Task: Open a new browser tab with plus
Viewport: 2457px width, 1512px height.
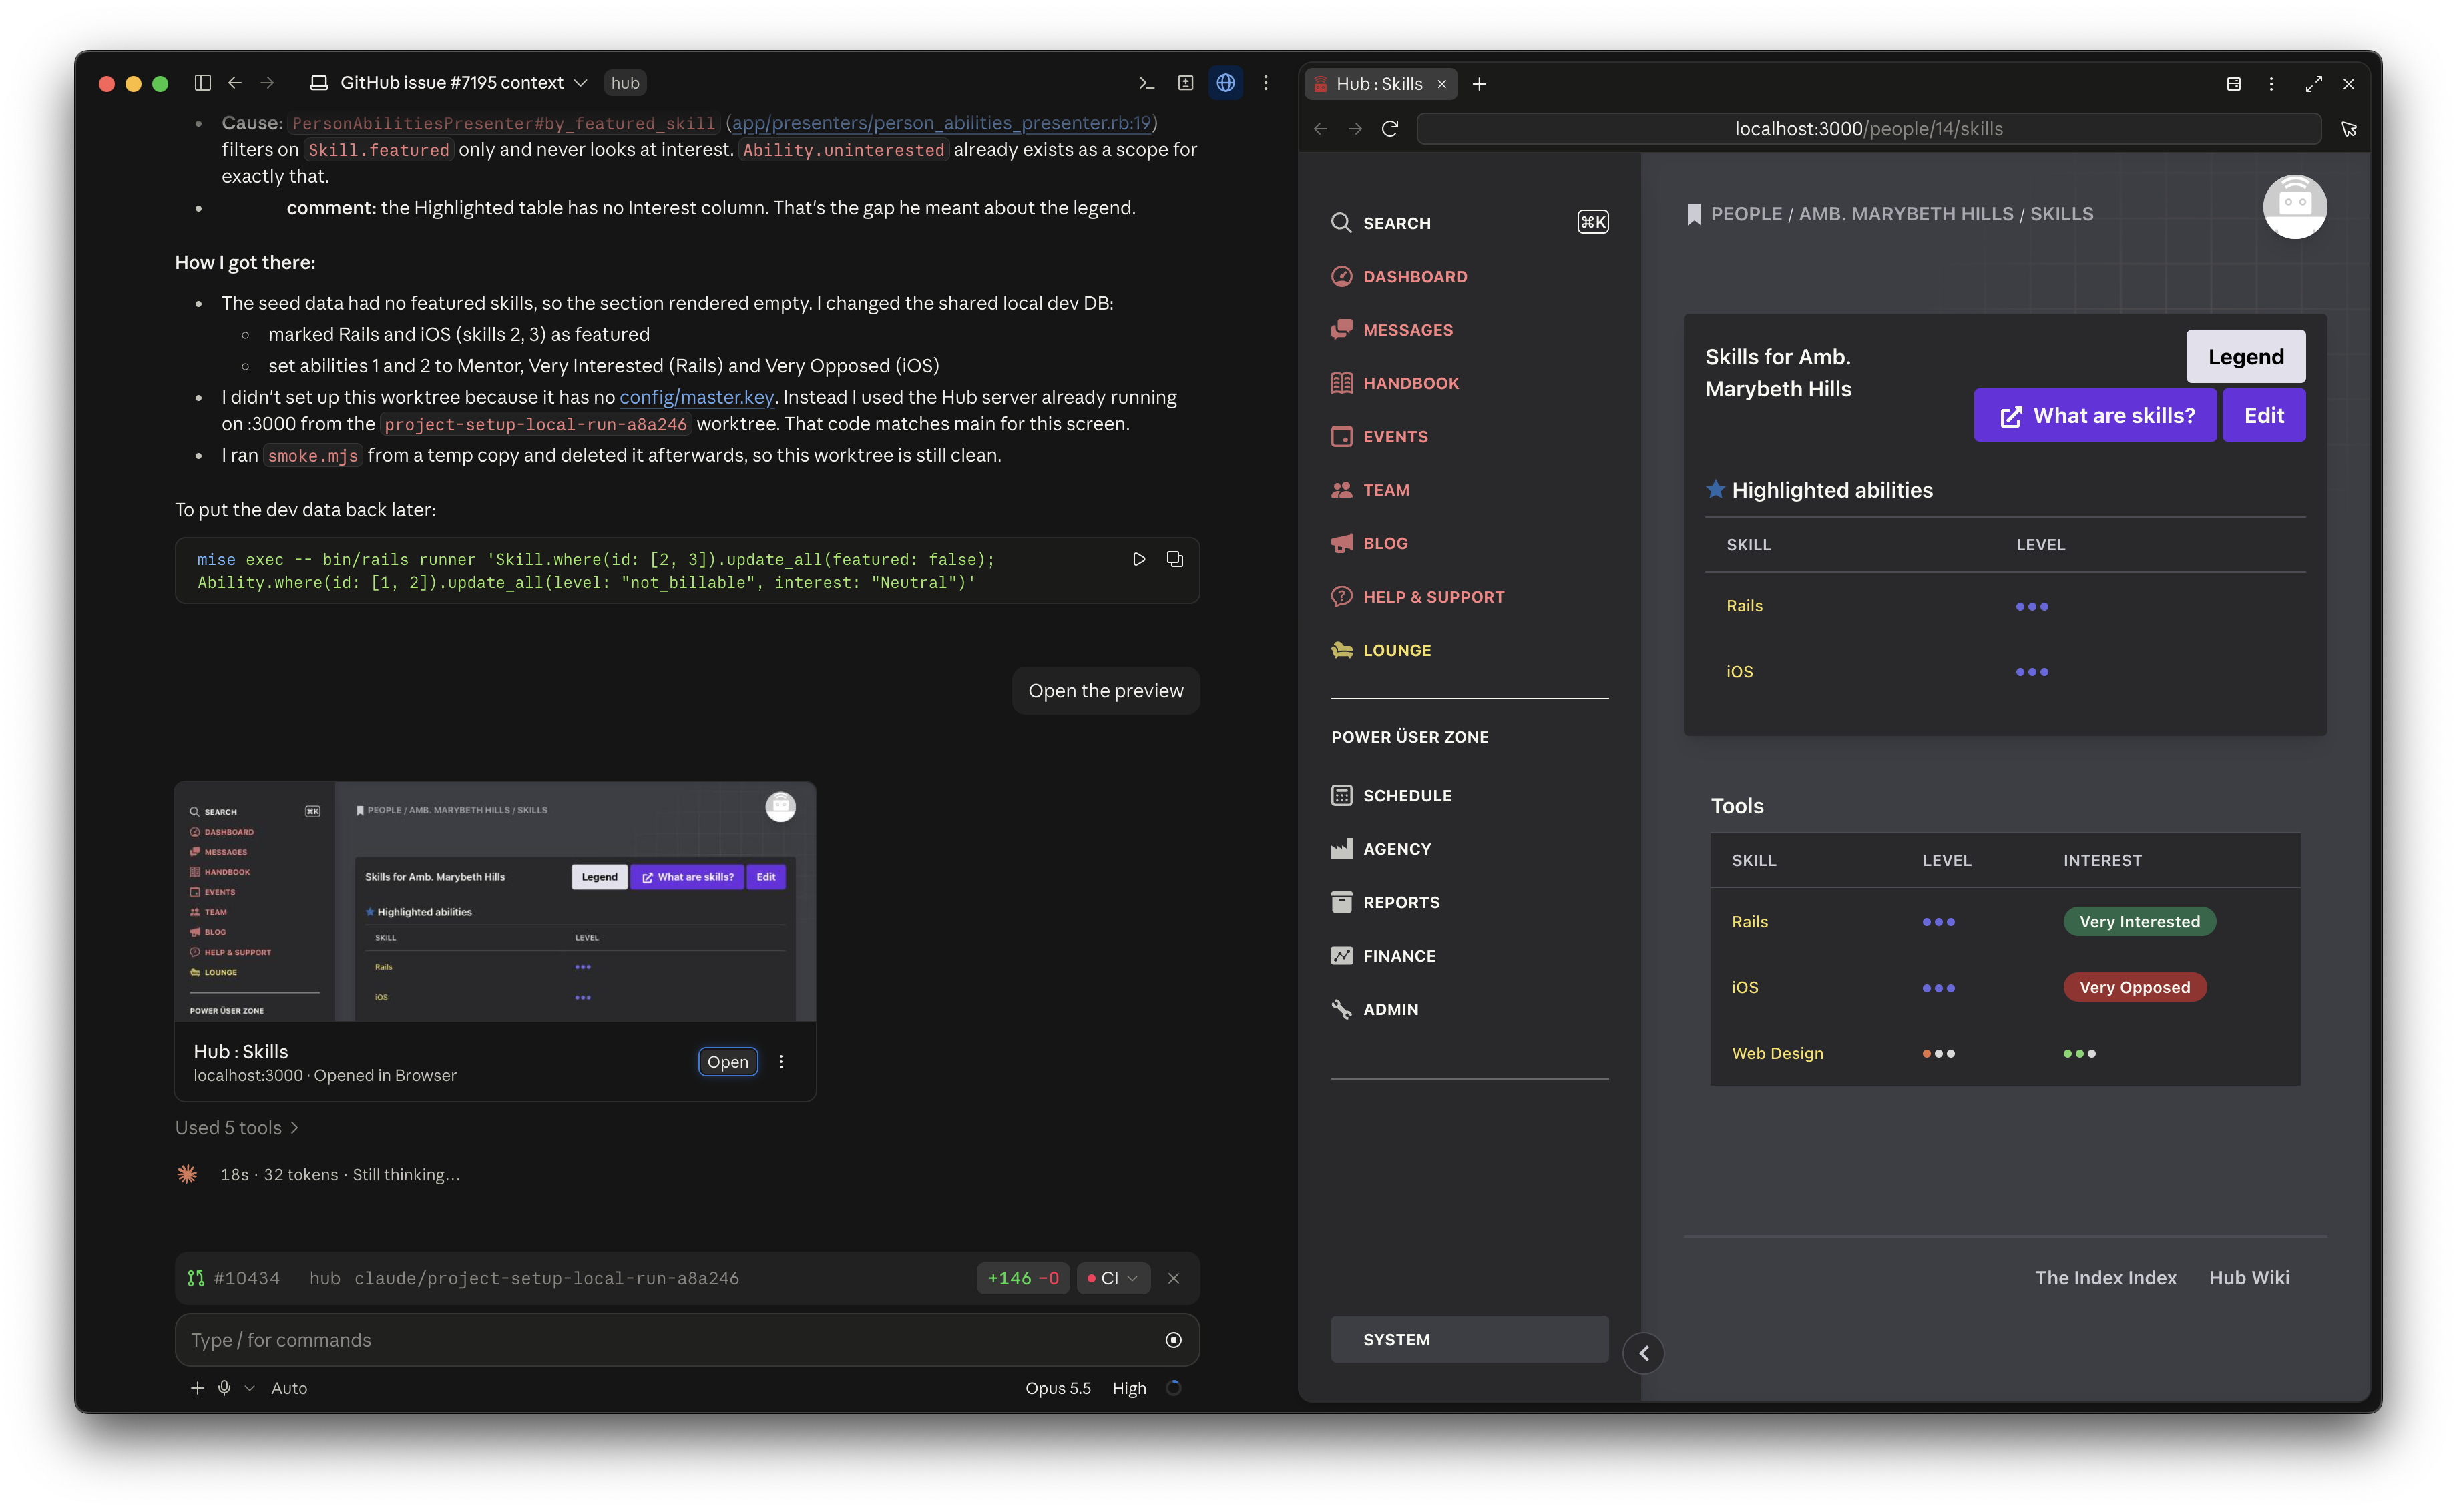Action: click(1480, 84)
